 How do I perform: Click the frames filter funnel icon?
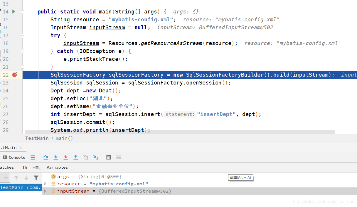[x=36, y=177]
